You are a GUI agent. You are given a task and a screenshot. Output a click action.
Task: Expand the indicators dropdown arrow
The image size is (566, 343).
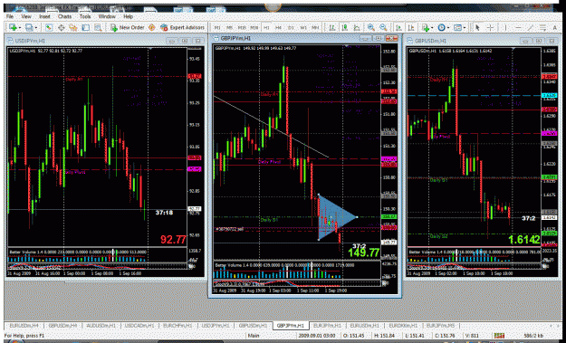[432, 27]
